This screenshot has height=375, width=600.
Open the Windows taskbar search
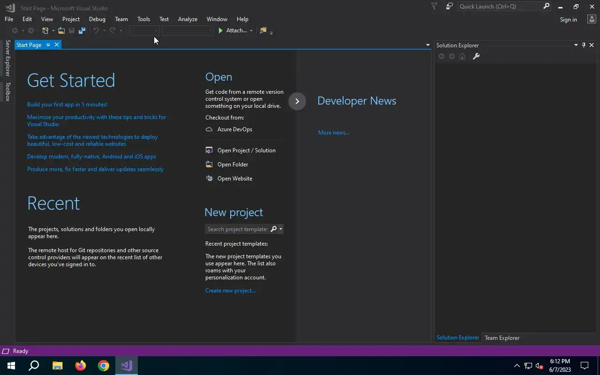click(x=34, y=365)
